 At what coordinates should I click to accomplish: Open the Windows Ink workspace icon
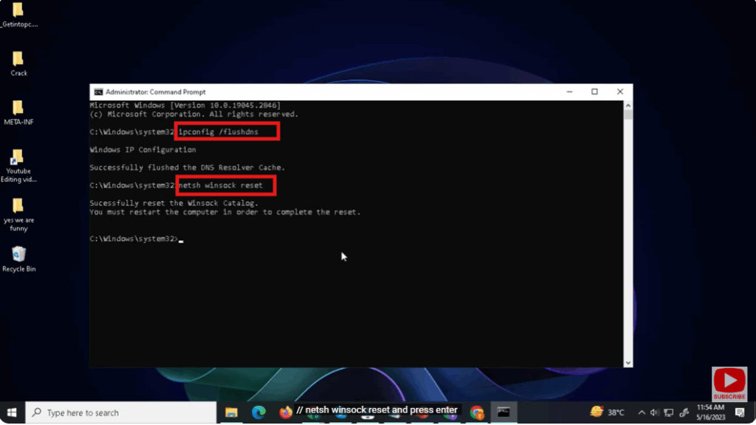[x=683, y=412]
